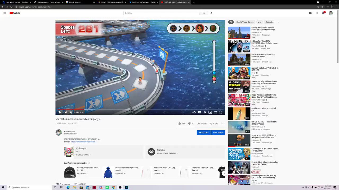
Task: Open Microsoft Edge from the taskbar
Action: coord(68,187)
